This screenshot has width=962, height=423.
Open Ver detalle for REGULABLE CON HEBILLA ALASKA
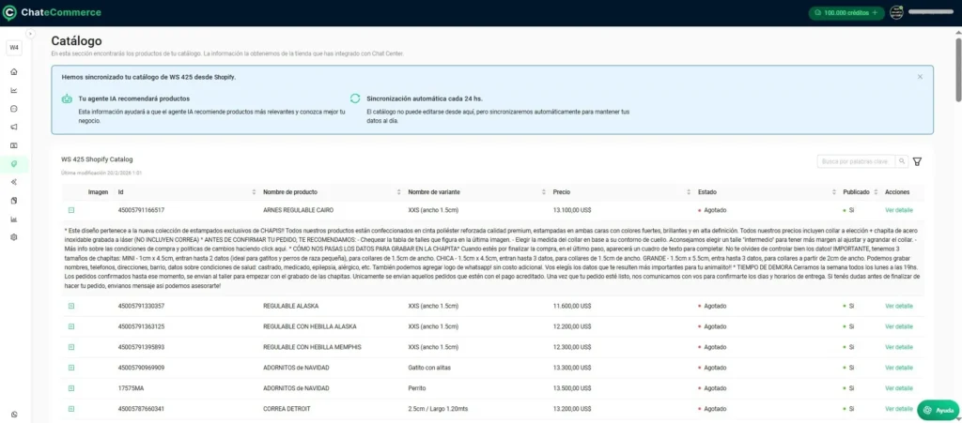coord(899,326)
